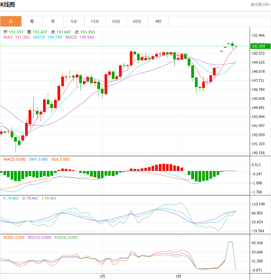This screenshot has height=280, width=271.
Task: Click the green 151.353 current price tag
Action: [259, 46]
